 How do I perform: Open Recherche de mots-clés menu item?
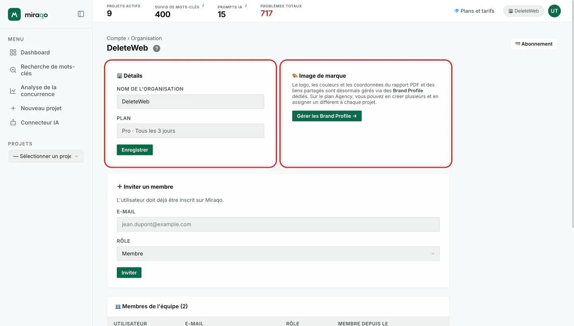coord(48,70)
